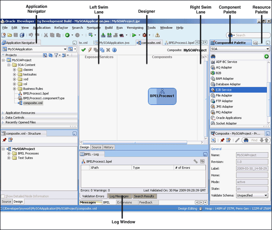The image size is (272, 230).
Task: Click the blue info icon in composite toolbar
Action: point(114,50)
